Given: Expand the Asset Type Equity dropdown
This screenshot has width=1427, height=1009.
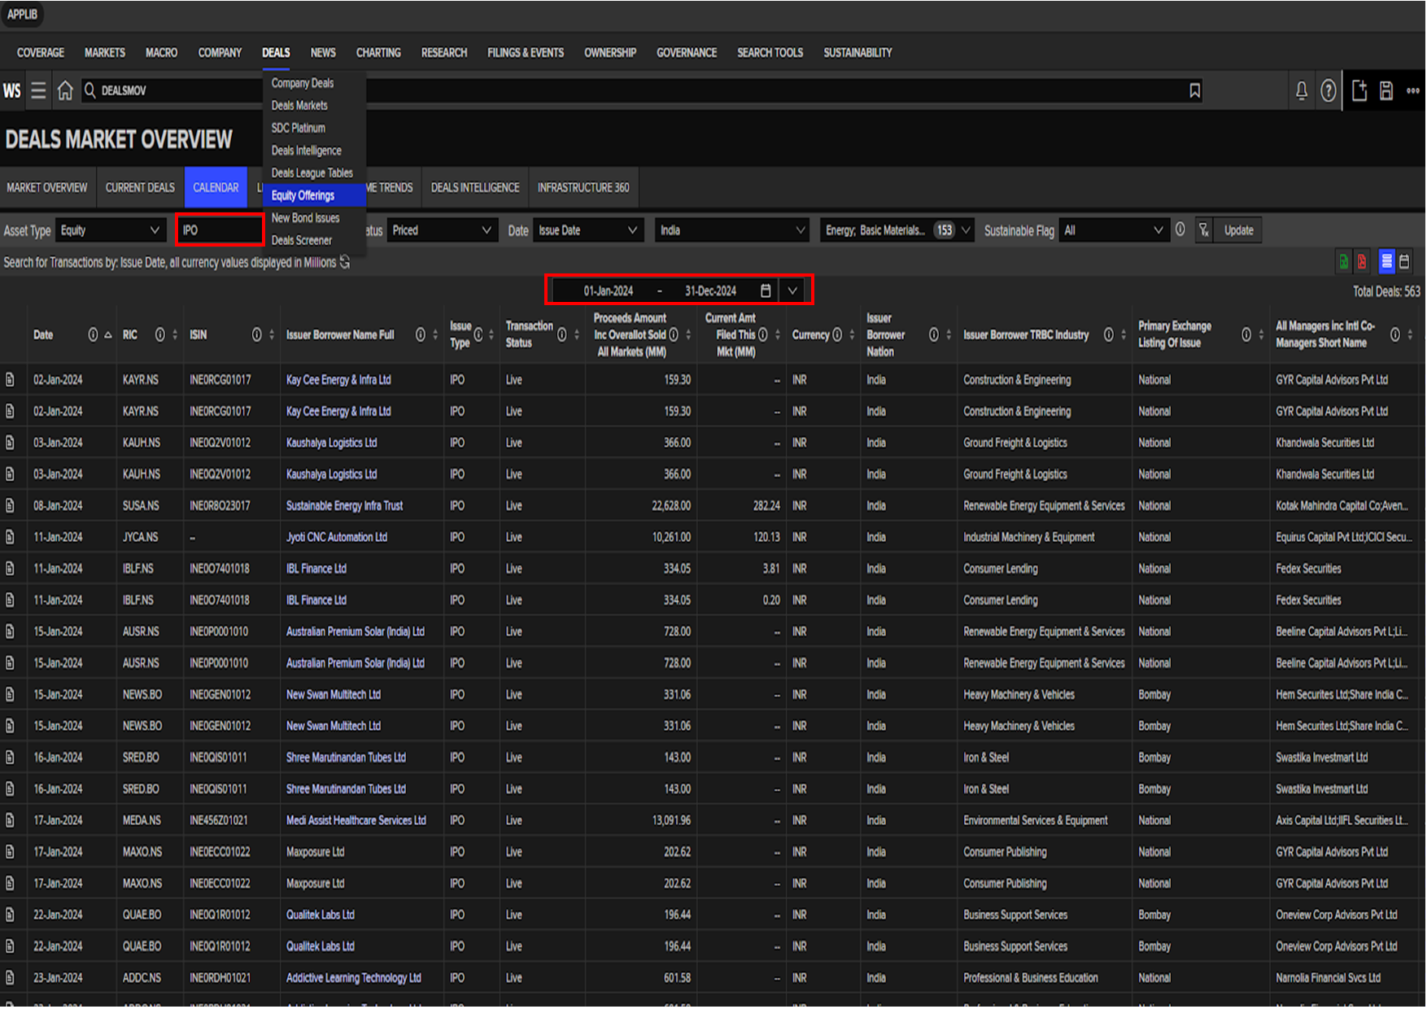Looking at the screenshot, I should [110, 230].
